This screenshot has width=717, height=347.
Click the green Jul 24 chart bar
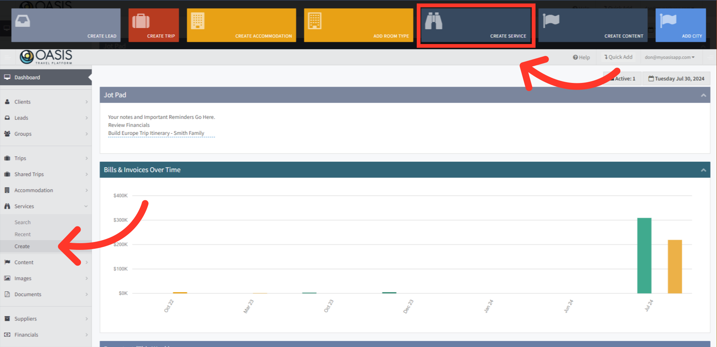point(644,255)
